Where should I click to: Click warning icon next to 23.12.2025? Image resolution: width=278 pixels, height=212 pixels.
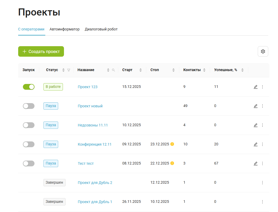point(172,144)
